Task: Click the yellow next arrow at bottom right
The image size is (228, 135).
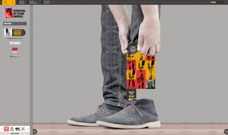Action: click(226, 131)
